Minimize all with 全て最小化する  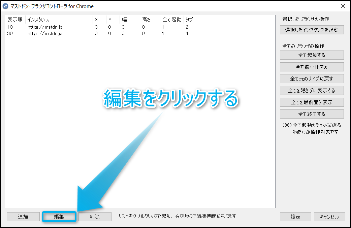(x=312, y=67)
